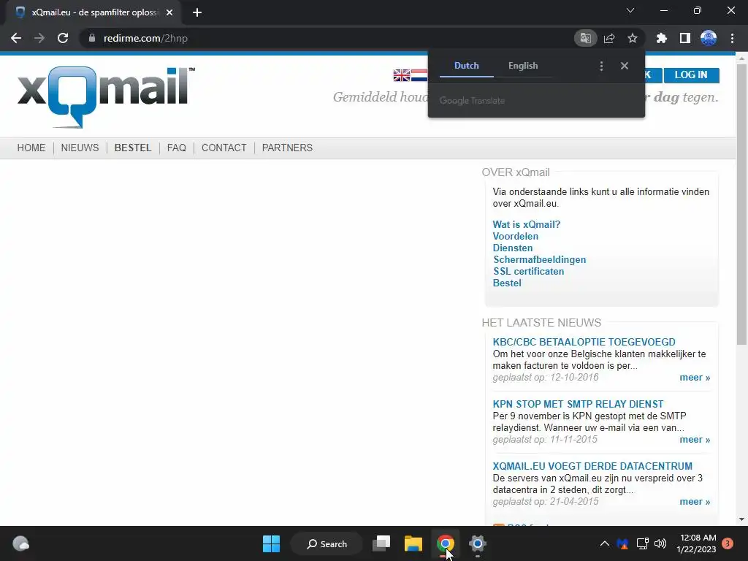Click the UK flag language icon
The image size is (748, 561).
[402, 75]
